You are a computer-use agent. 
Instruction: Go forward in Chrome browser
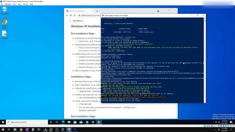(70, 15)
